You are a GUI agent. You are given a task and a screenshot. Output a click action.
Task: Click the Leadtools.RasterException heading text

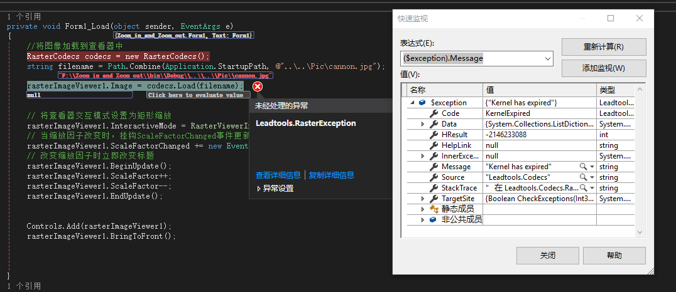(306, 123)
